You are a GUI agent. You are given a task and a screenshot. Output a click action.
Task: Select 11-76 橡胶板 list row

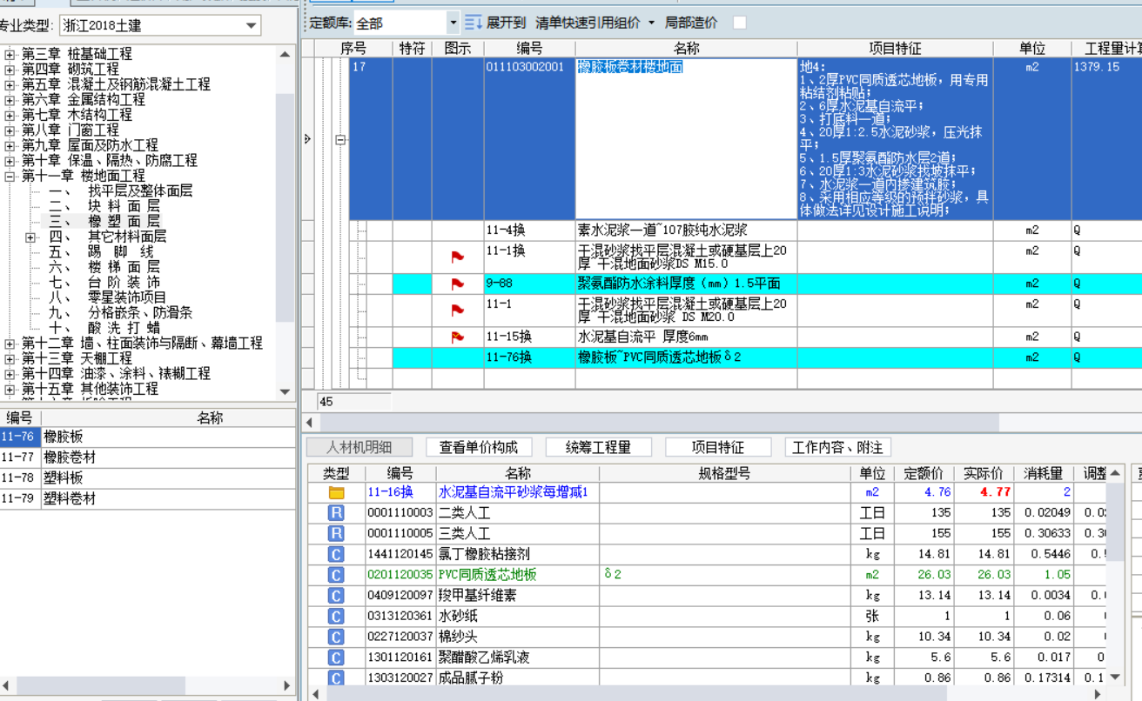(148, 437)
